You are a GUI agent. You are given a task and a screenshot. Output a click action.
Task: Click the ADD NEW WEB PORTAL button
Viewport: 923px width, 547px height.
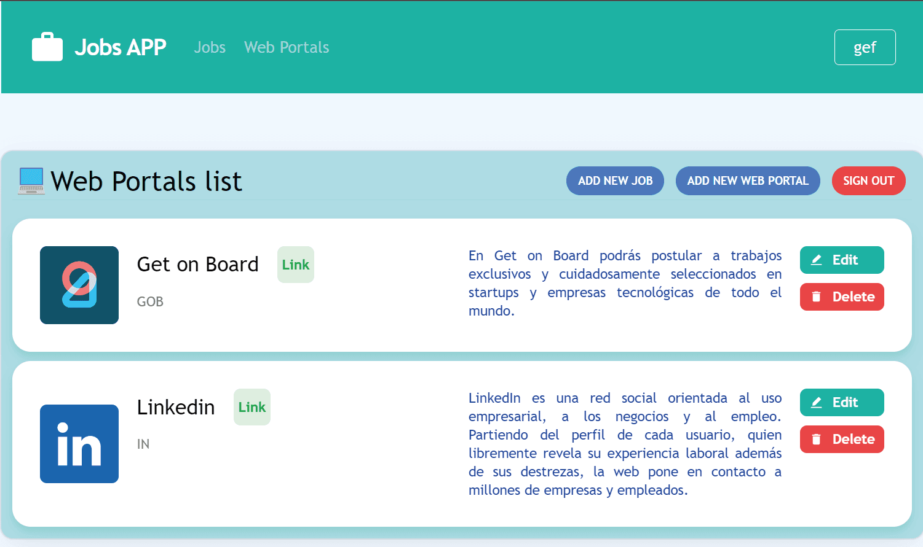tap(748, 180)
